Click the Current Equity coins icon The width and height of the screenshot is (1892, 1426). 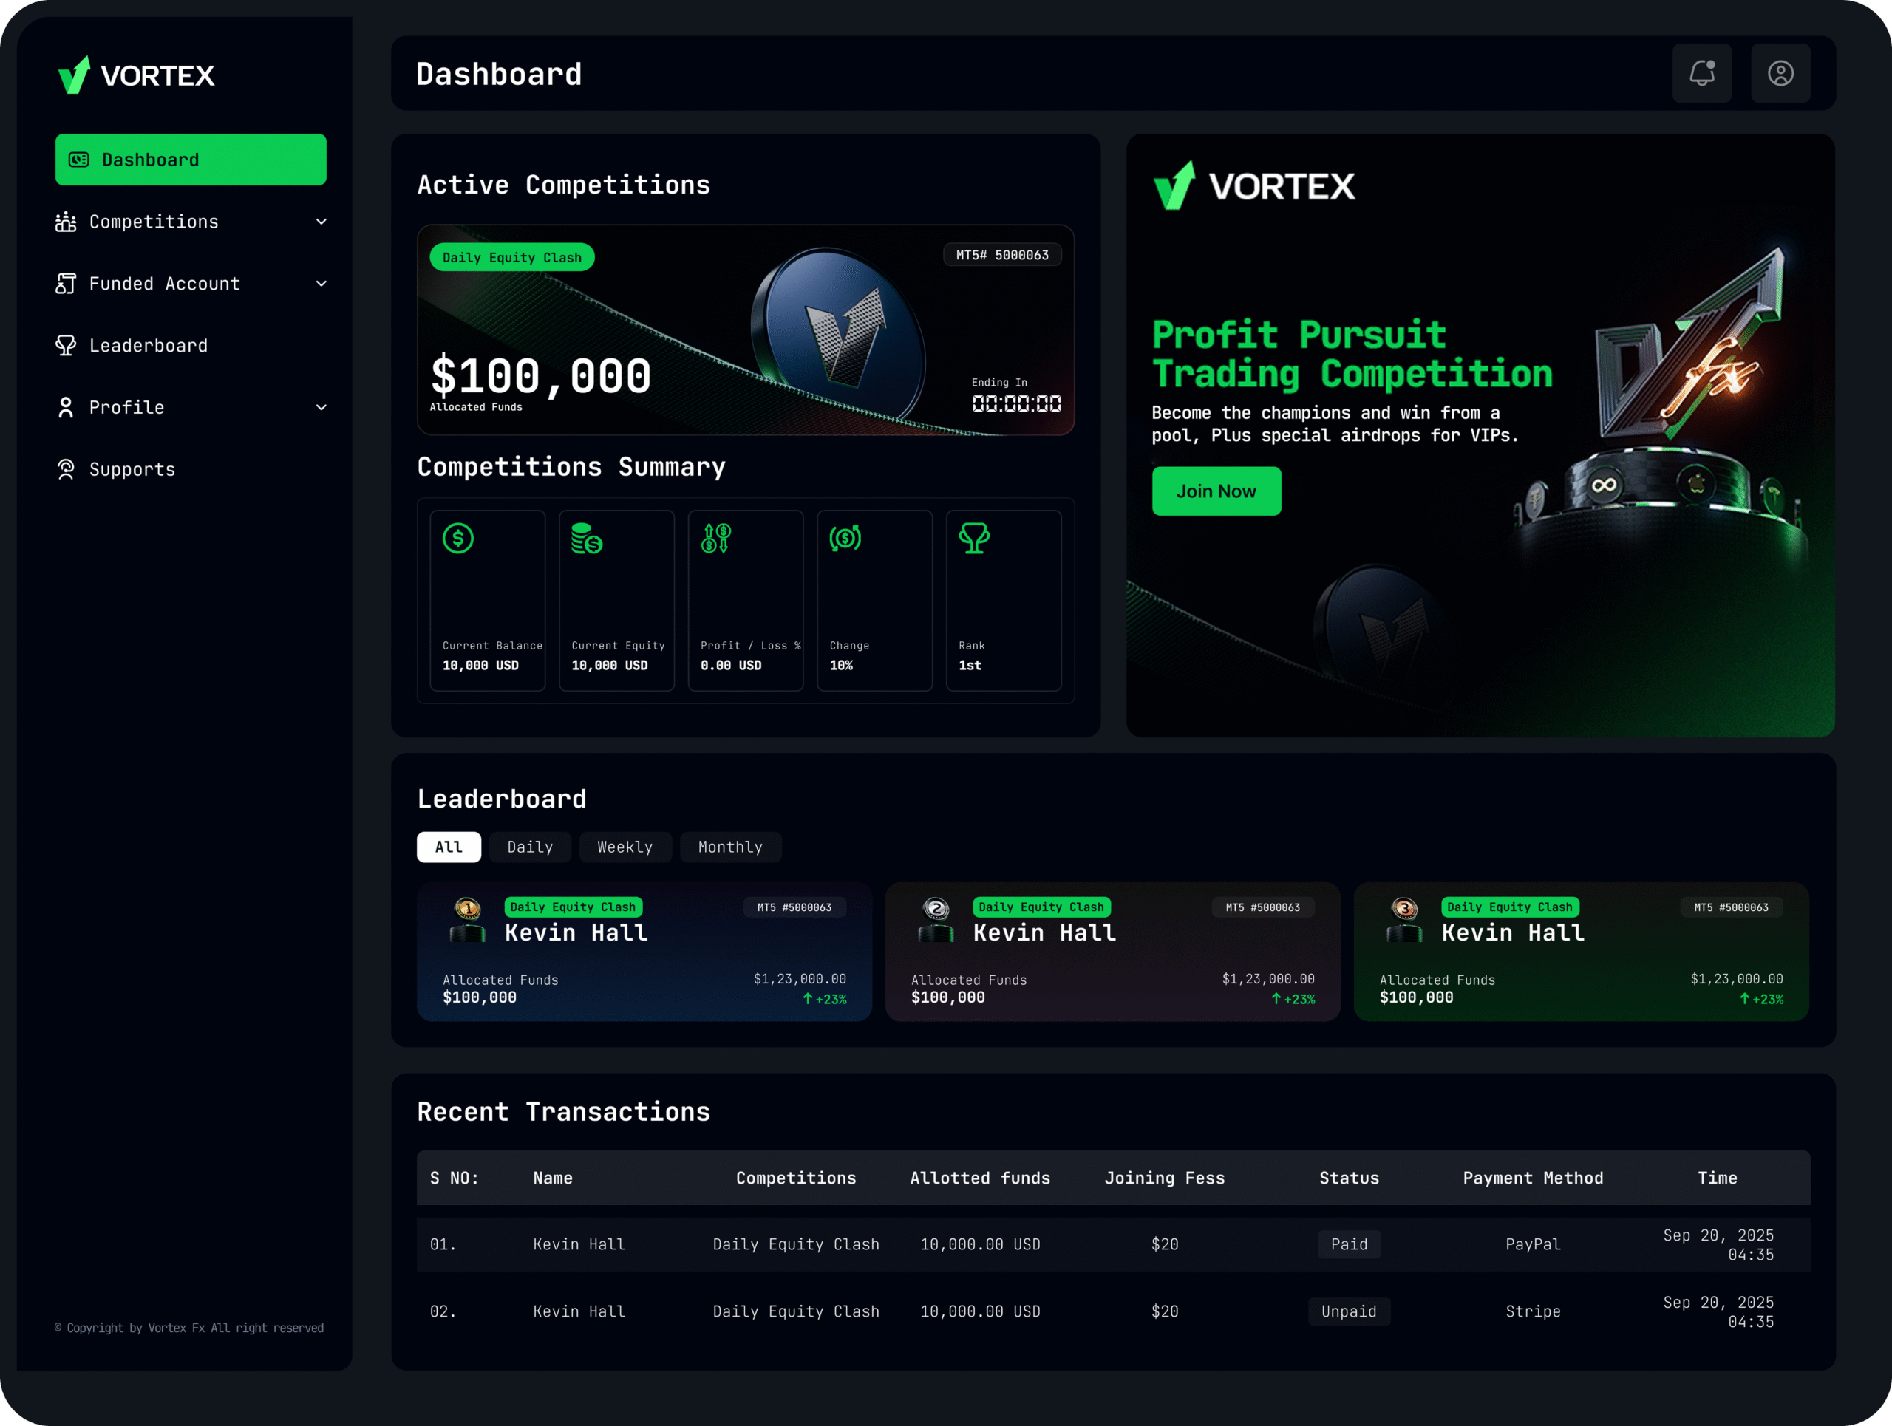587,539
